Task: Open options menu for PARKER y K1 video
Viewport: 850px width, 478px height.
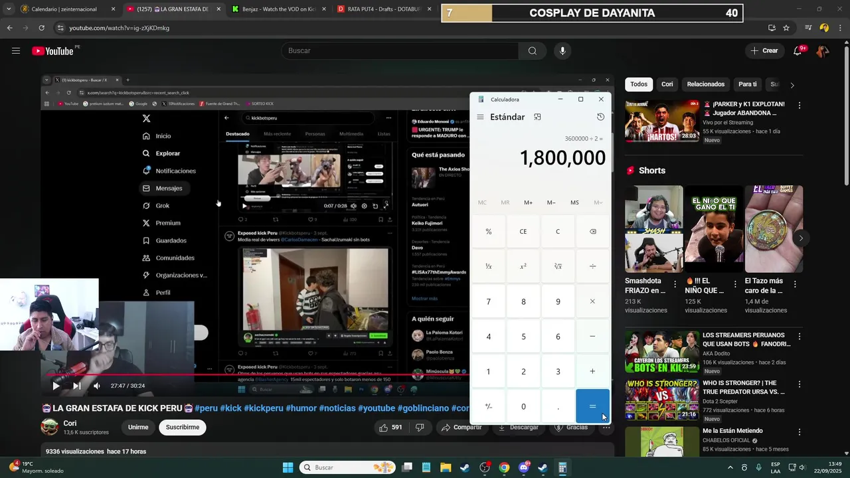Action: (800, 106)
